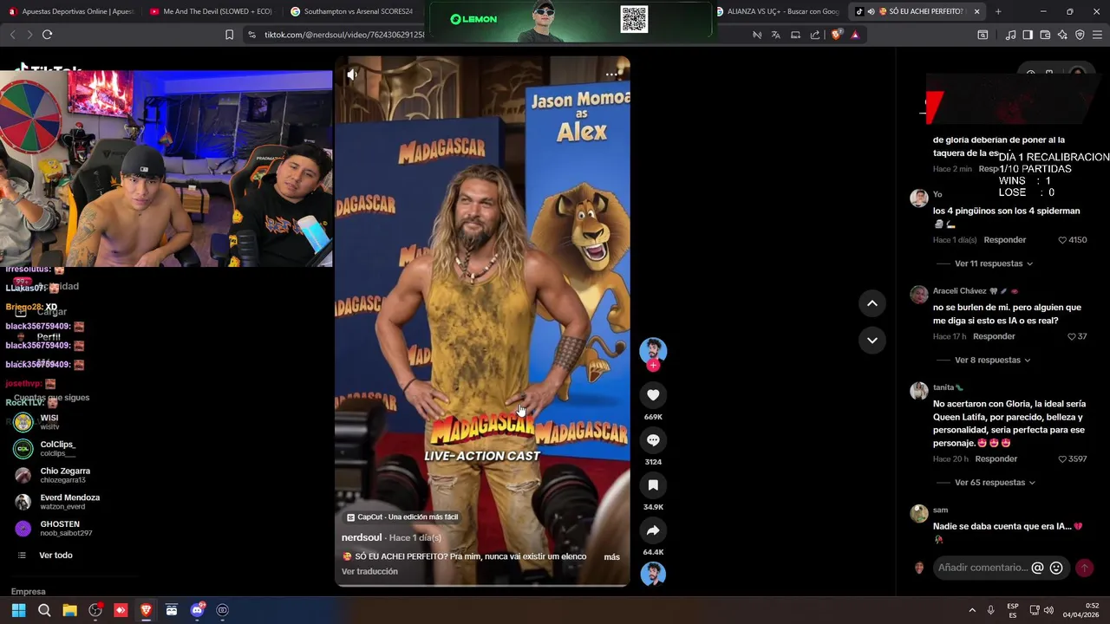Screen dimensions: 1110x624
Task: Open the emoji picker in comment box
Action: [x=1056, y=568]
